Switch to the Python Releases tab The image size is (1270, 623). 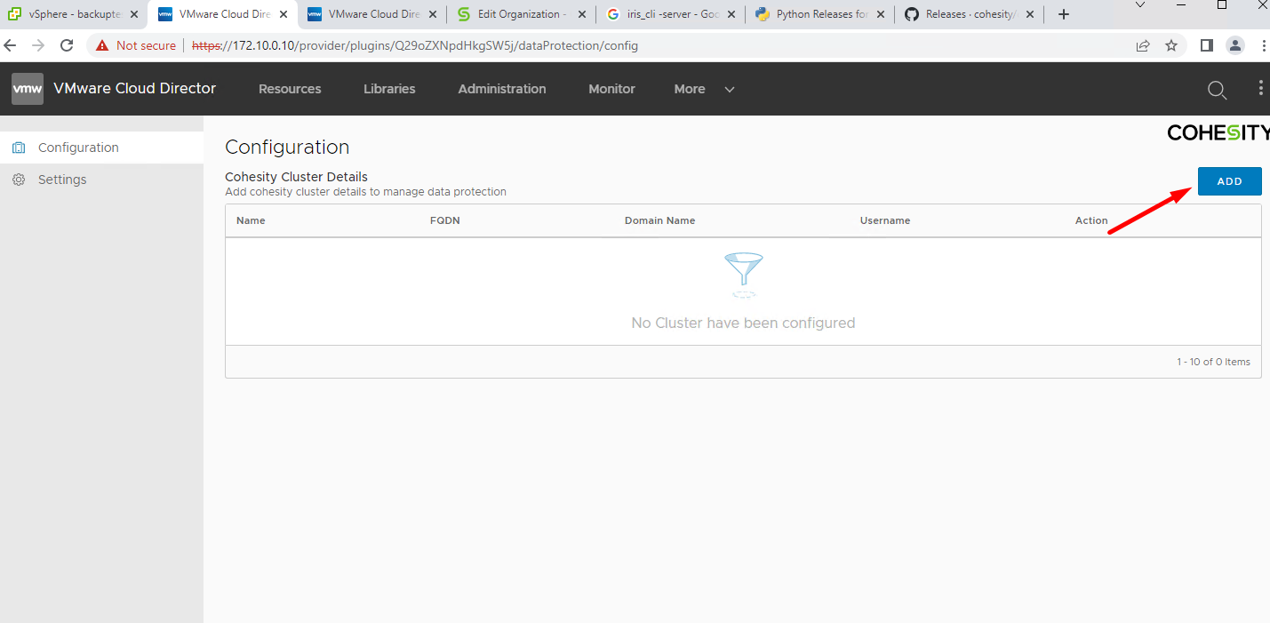(x=819, y=14)
